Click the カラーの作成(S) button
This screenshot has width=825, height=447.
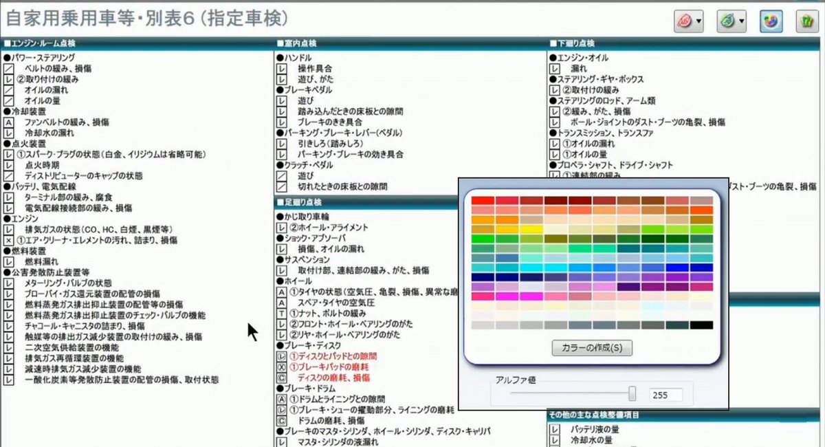592,347
